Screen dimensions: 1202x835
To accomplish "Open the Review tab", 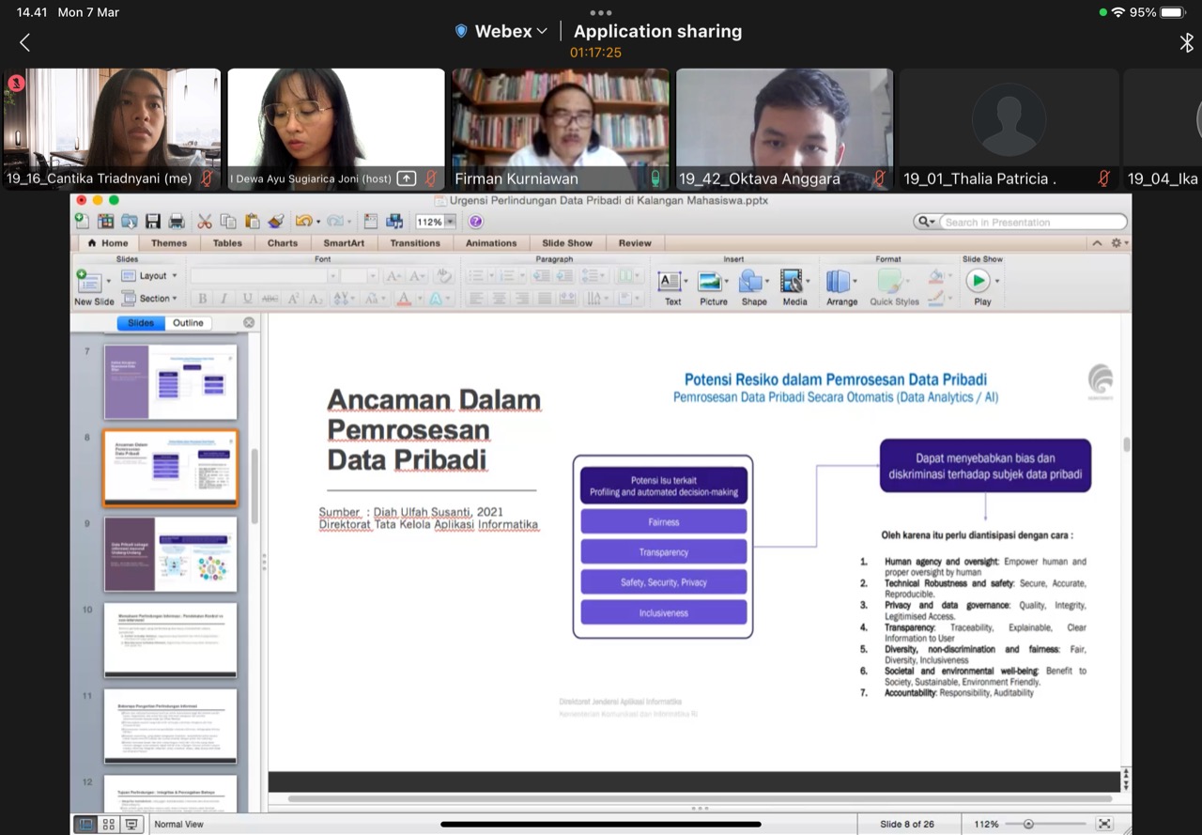I will [x=635, y=243].
